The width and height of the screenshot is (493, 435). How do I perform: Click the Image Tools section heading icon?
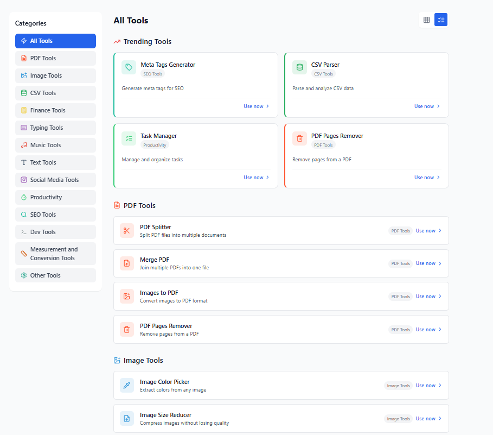point(117,361)
